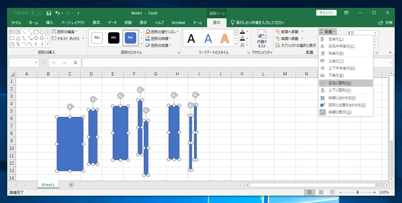Choose the oval shape in gallery

click(x=42, y=32)
